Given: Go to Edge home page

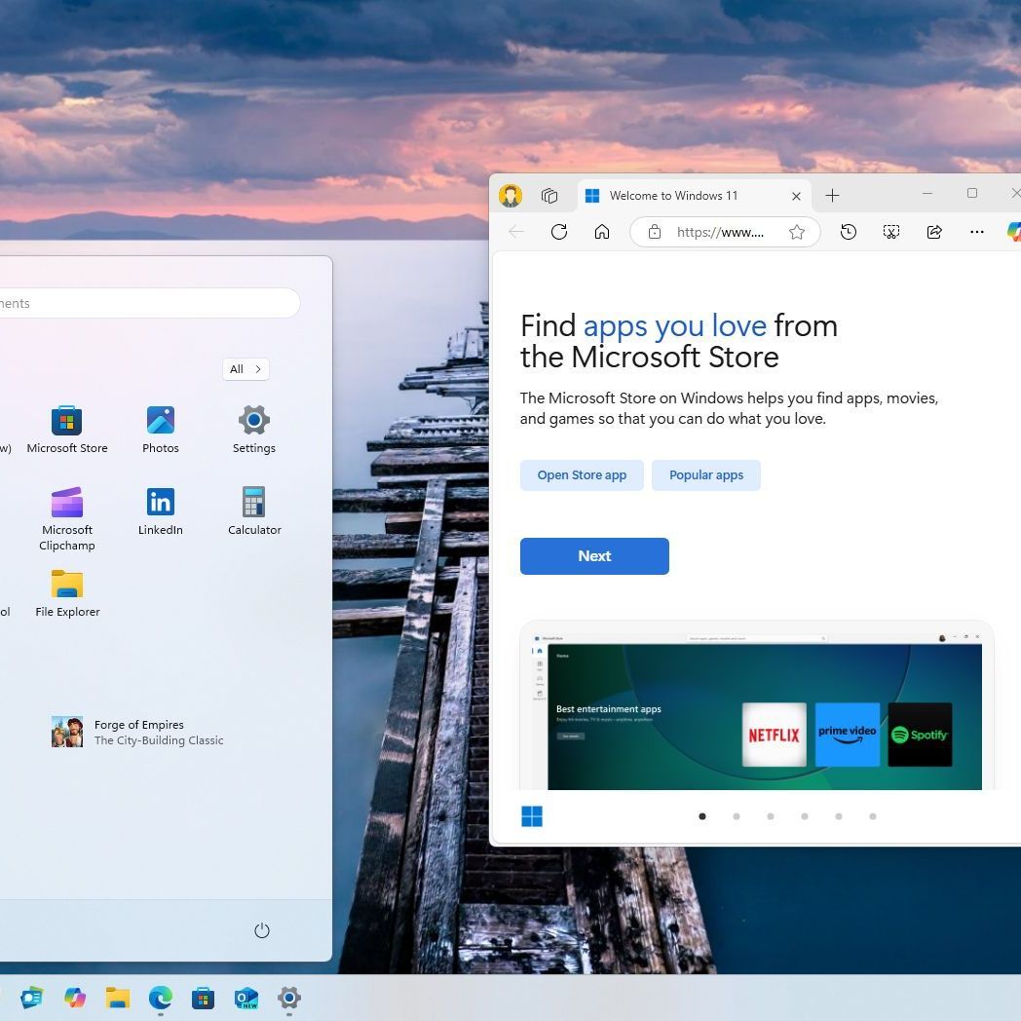Looking at the screenshot, I should point(602,232).
